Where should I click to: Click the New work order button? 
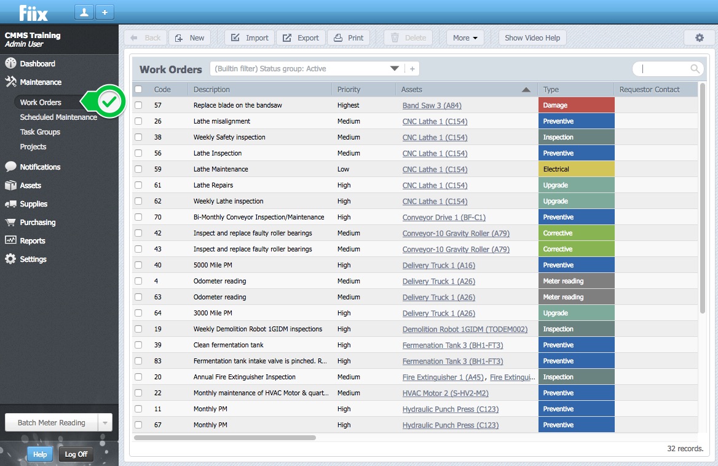tap(189, 38)
